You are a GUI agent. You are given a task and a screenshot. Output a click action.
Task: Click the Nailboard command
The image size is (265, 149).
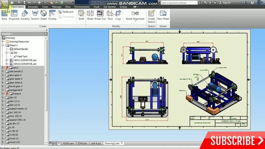point(66,12)
